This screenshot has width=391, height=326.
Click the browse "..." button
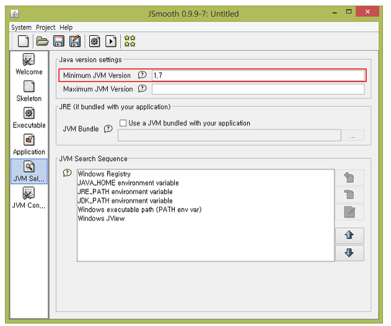[x=353, y=135]
